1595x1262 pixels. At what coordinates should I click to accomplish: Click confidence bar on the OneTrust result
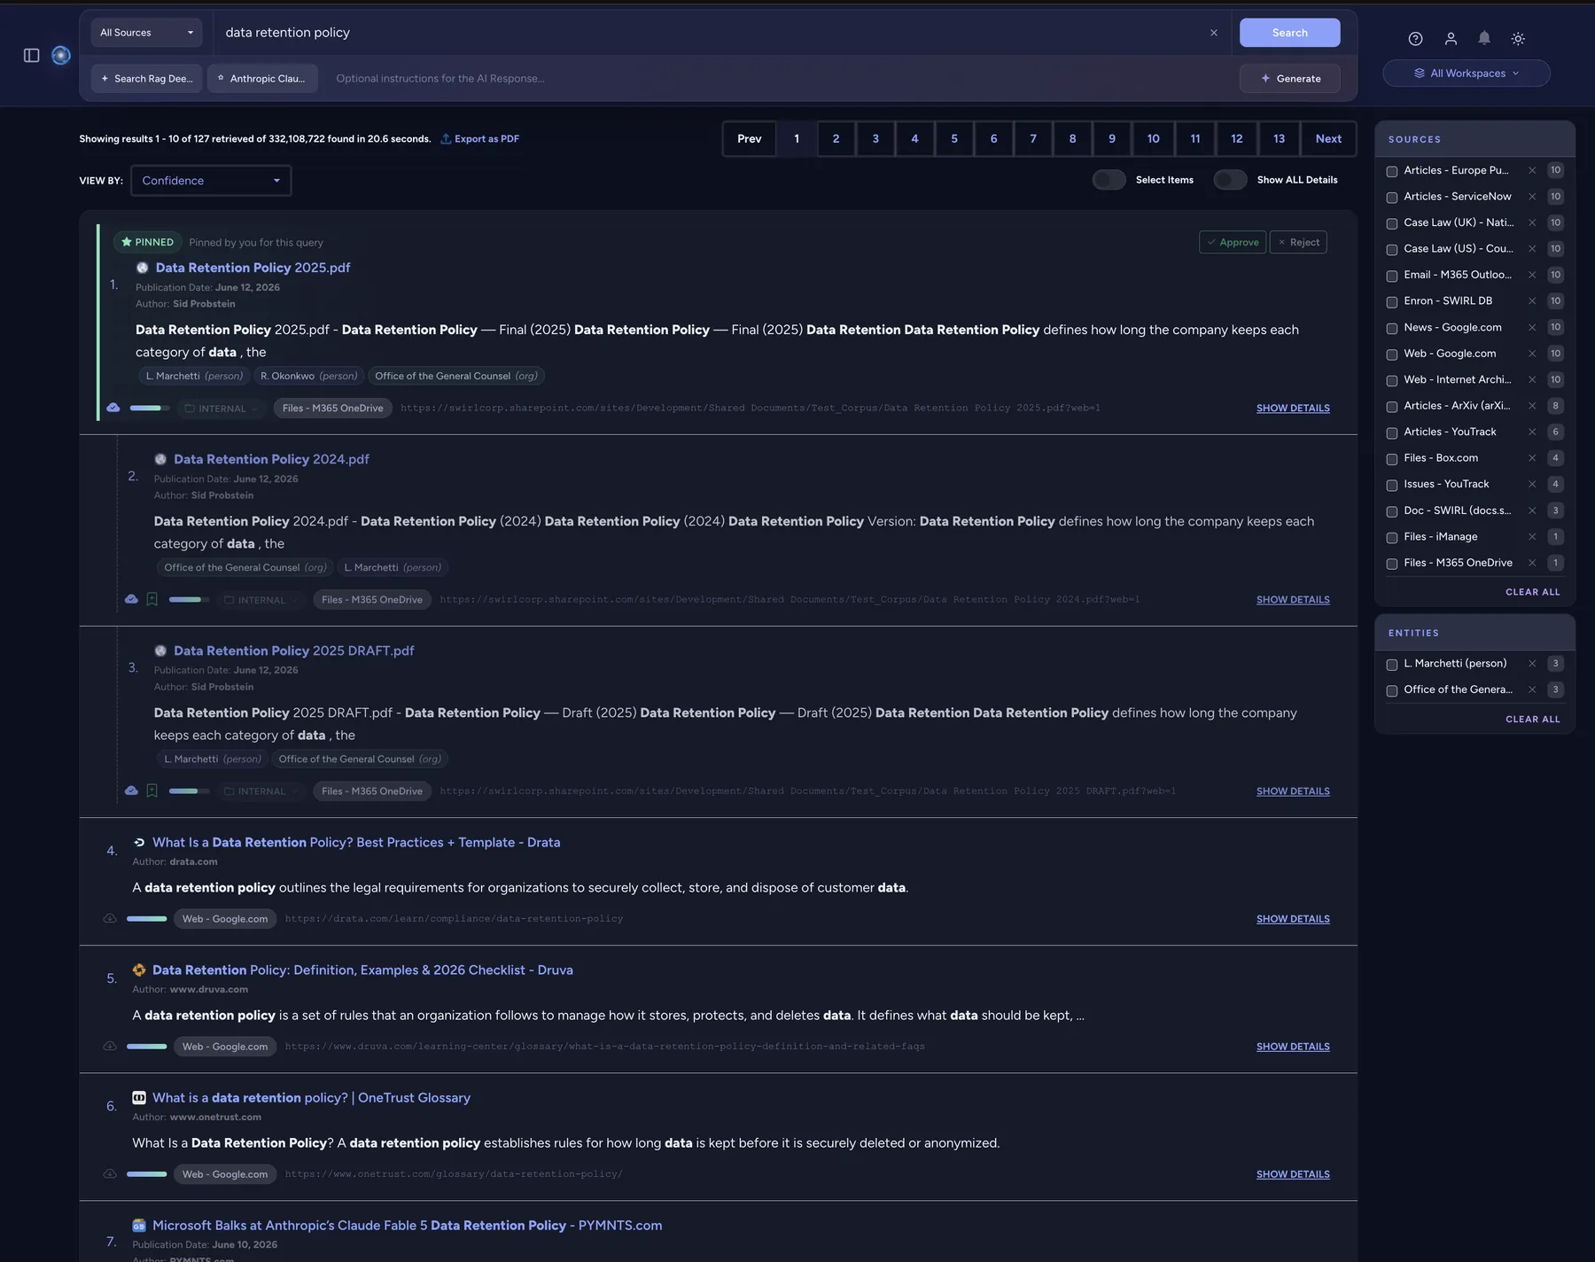[147, 1174]
